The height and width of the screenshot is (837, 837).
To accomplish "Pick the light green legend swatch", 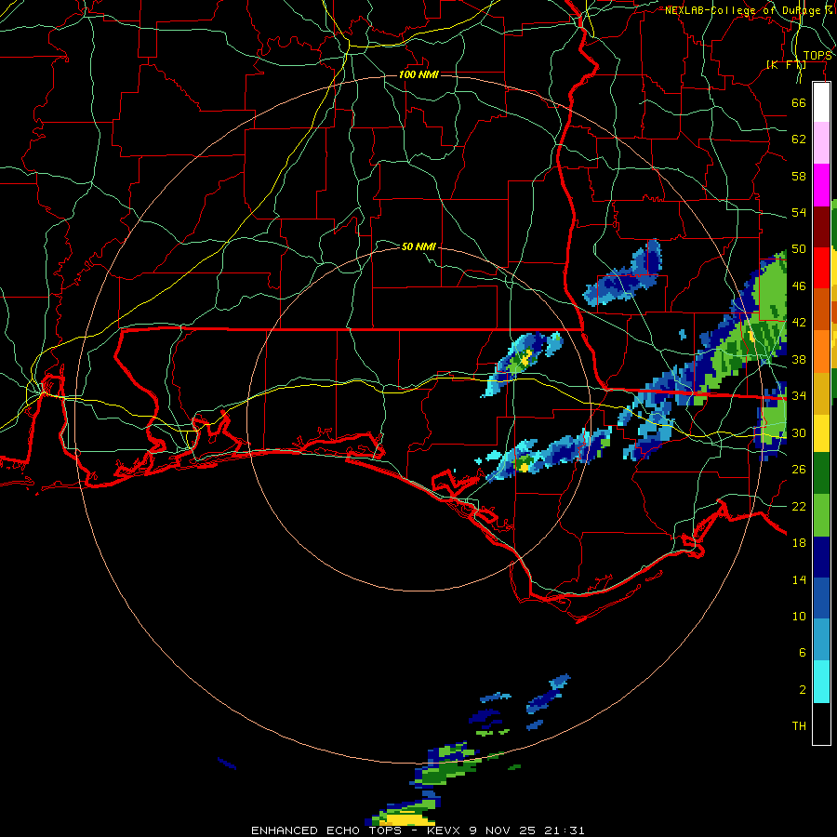I will click(x=821, y=515).
